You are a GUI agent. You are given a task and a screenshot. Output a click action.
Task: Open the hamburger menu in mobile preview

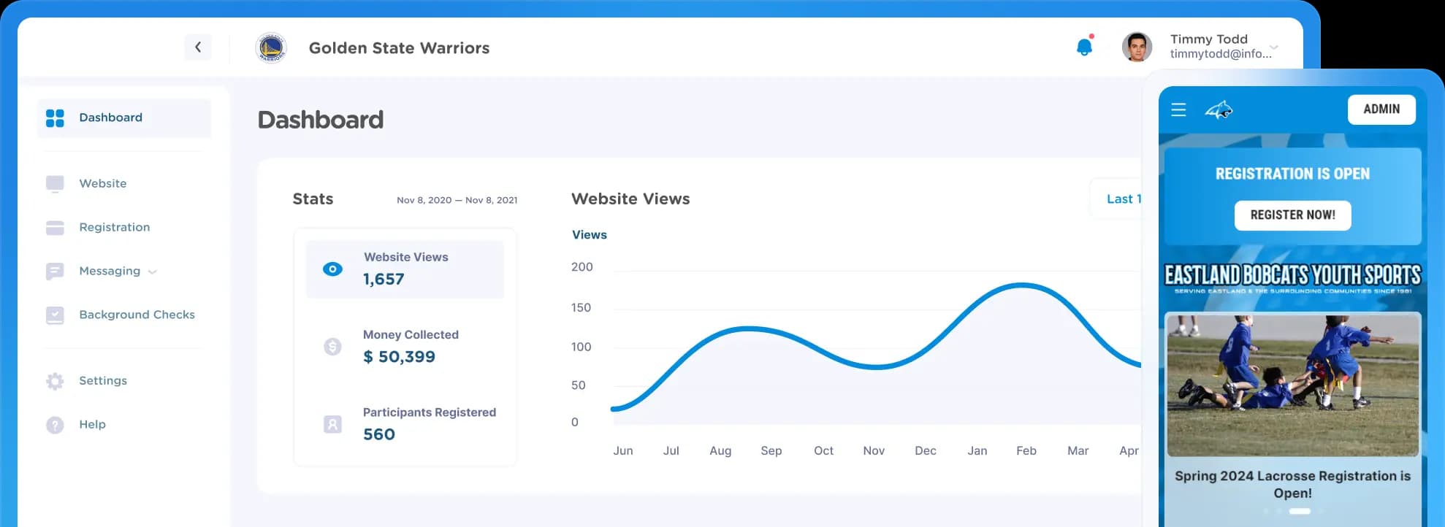pos(1178,109)
